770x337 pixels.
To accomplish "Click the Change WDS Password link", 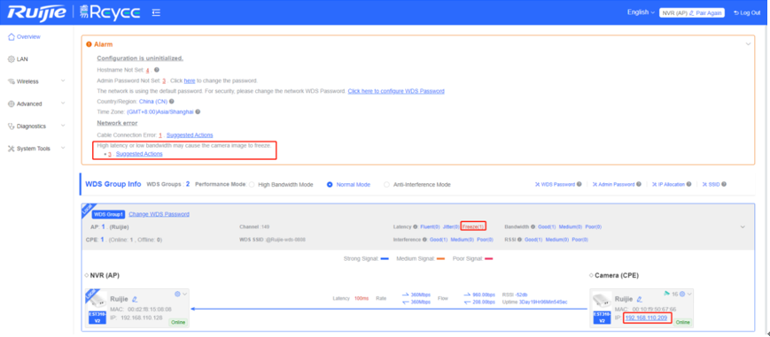I will (159, 214).
